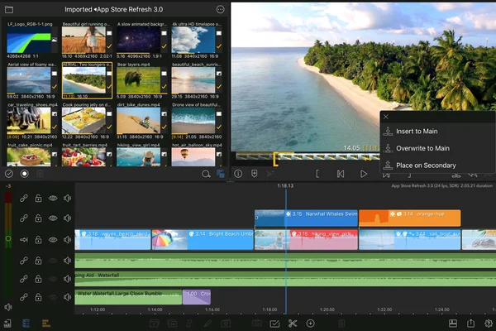
Task: Mute the main video track
Action: click(67, 240)
